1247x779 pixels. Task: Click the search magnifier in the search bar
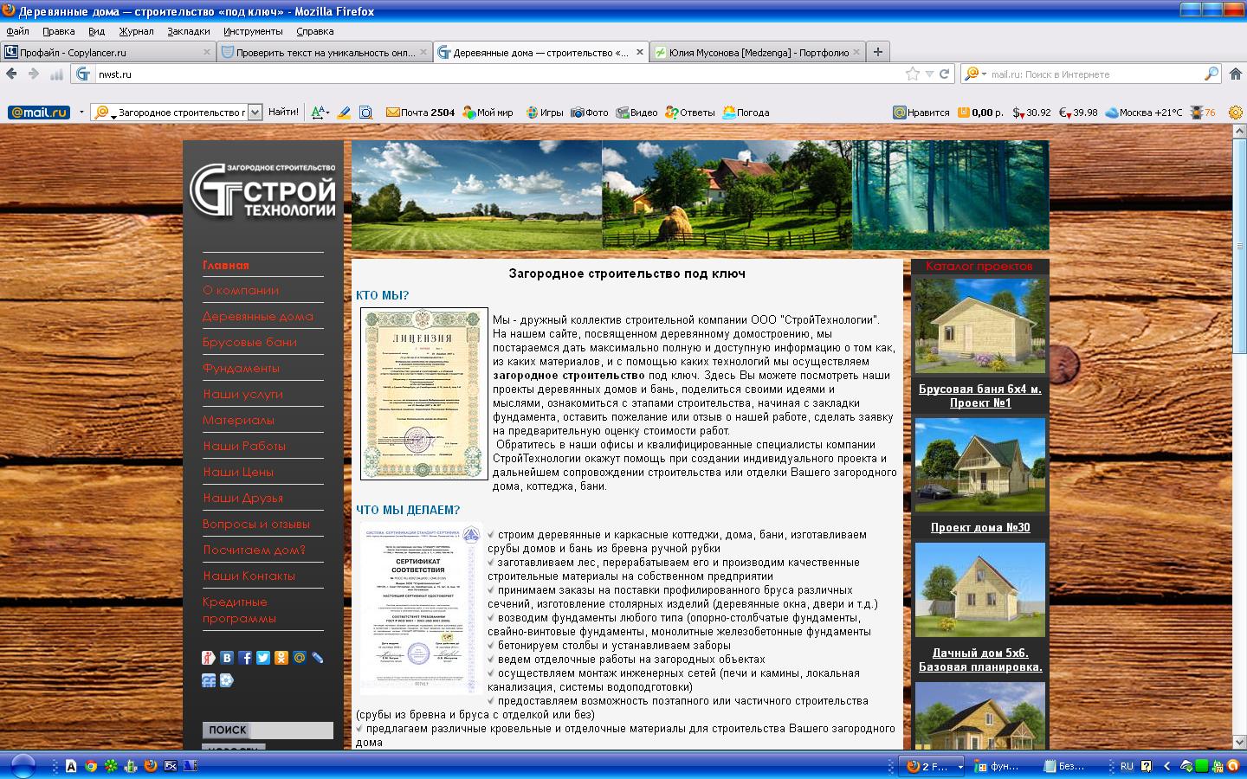point(1211,74)
